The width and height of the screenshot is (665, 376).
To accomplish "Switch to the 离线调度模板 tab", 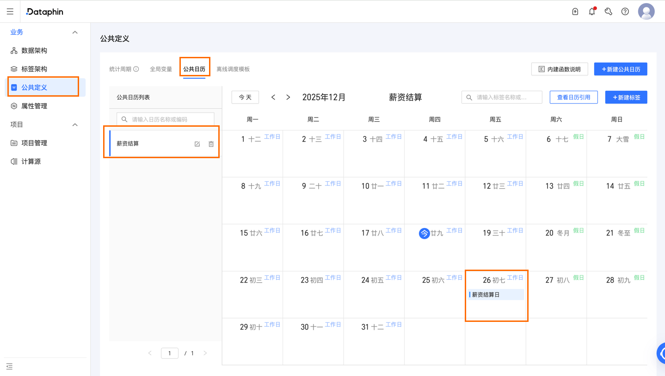I will (x=233, y=69).
